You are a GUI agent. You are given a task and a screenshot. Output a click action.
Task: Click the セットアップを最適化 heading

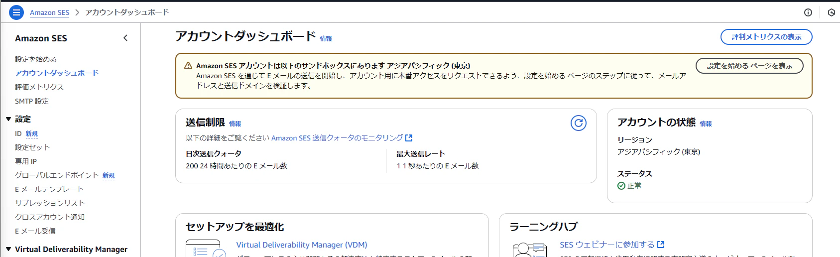click(x=235, y=227)
